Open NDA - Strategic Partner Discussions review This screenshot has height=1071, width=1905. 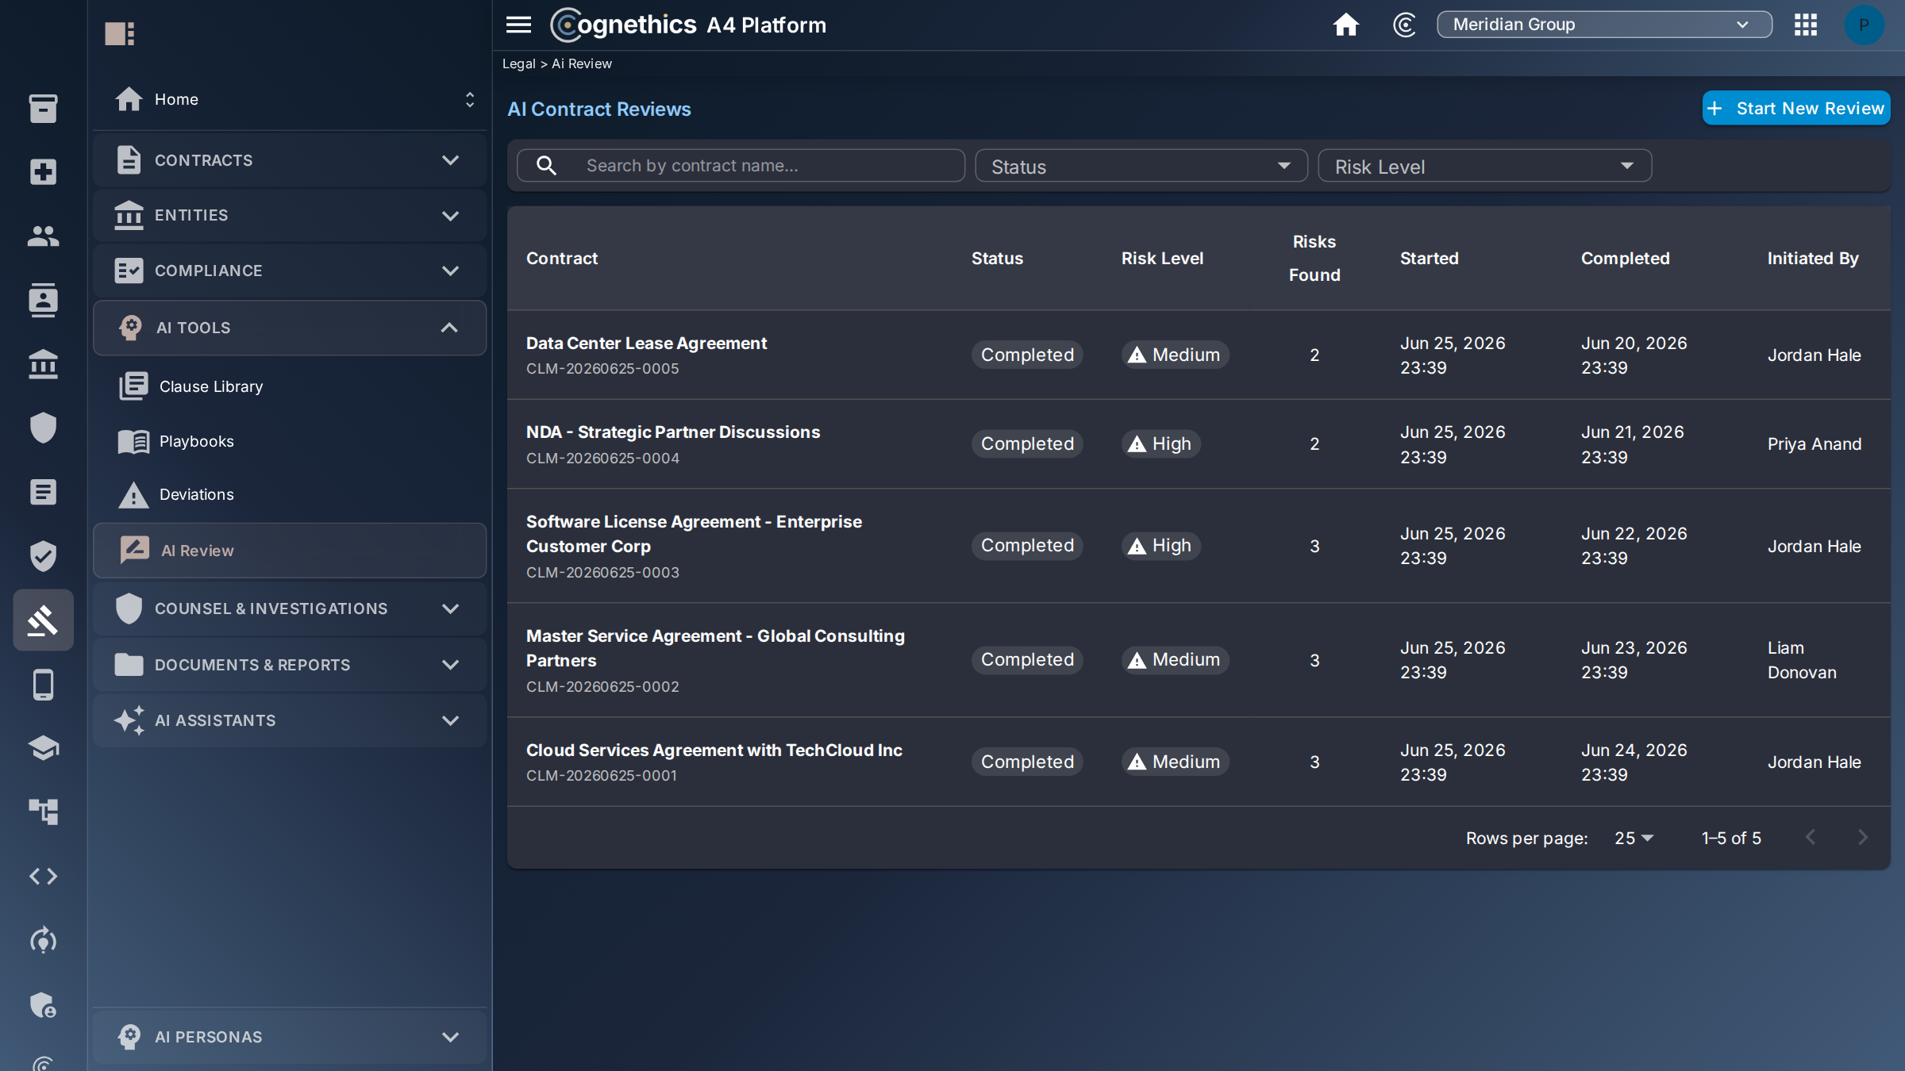(673, 432)
